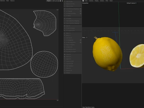Click icon beside Copy UV
144x108 pixels.
click(64, 54)
